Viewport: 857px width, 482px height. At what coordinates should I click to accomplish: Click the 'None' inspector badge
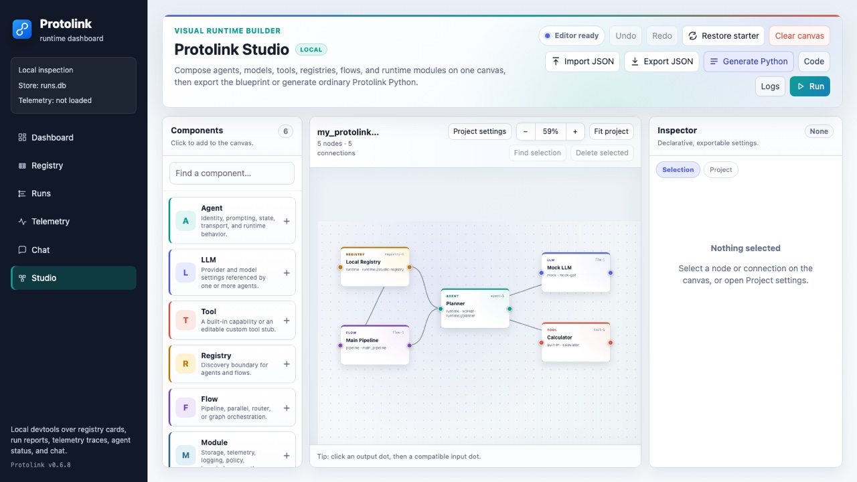pos(819,131)
